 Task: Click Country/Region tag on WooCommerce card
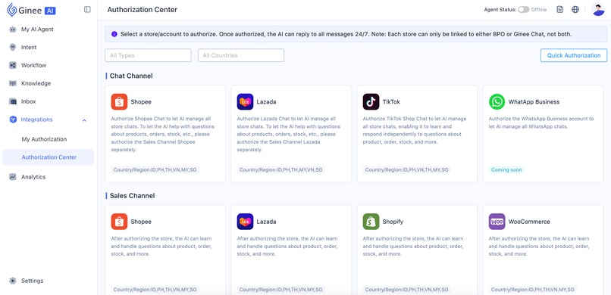click(x=533, y=290)
